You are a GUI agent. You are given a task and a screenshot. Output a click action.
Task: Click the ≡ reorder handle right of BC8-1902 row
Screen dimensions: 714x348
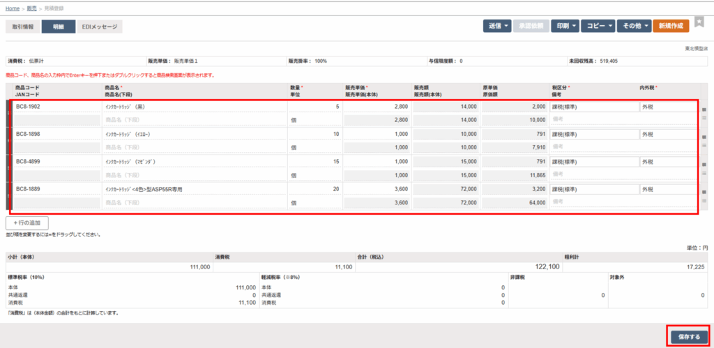pyautogui.click(x=704, y=118)
